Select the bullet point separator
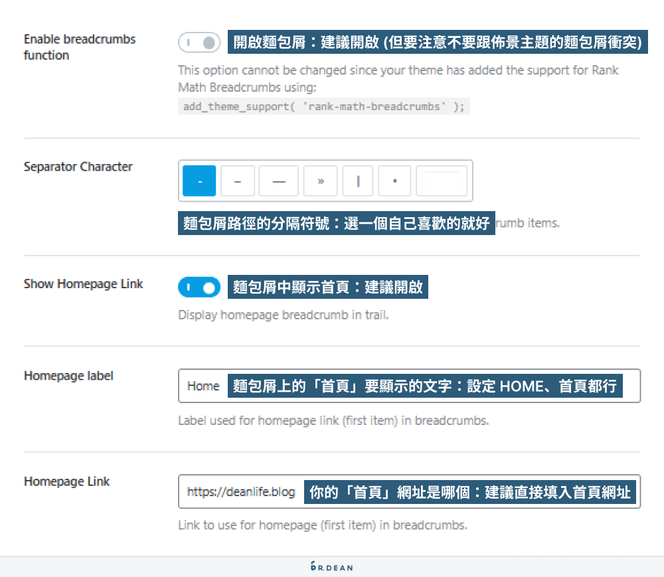664x577 pixels. click(395, 180)
